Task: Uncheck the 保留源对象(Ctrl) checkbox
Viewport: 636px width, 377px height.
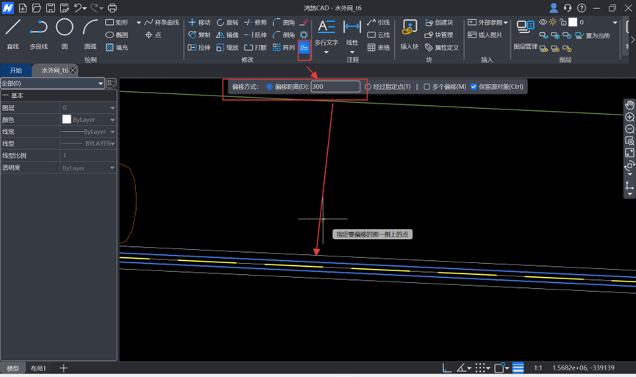Action: (474, 87)
